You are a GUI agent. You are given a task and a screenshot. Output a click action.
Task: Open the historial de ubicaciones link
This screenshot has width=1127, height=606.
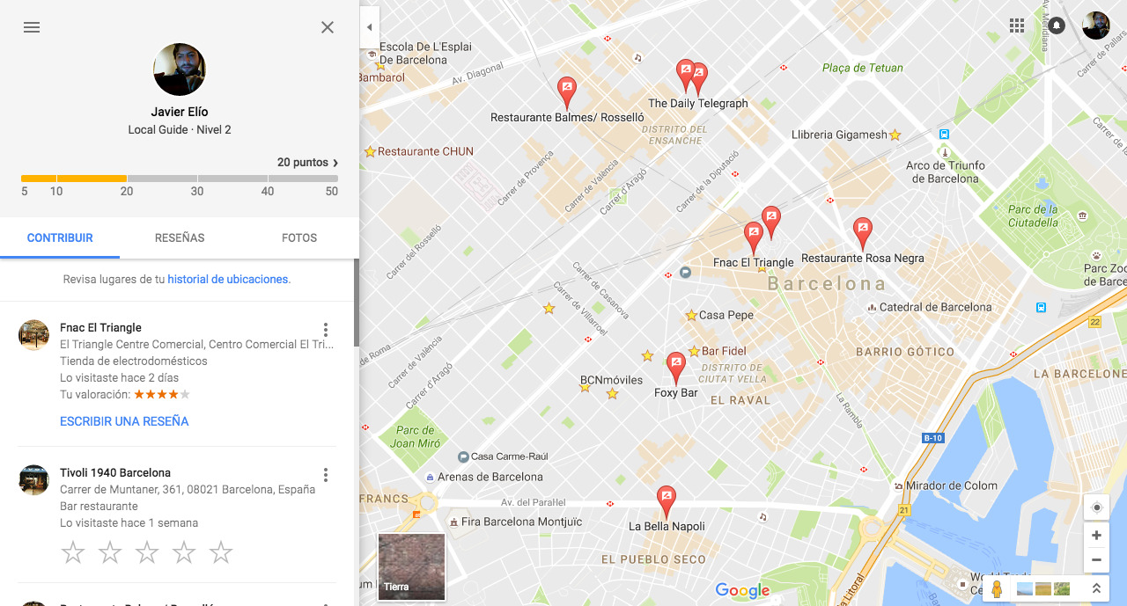point(228,279)
